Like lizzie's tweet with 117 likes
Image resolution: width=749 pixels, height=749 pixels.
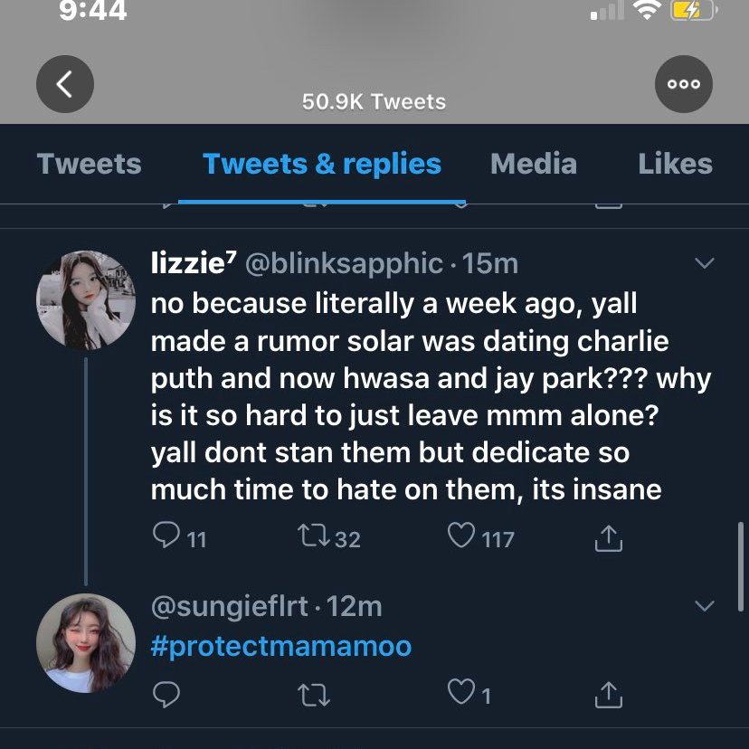462,538
